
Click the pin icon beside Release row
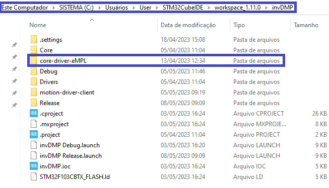pyautogui.click(x=14, y=105)
